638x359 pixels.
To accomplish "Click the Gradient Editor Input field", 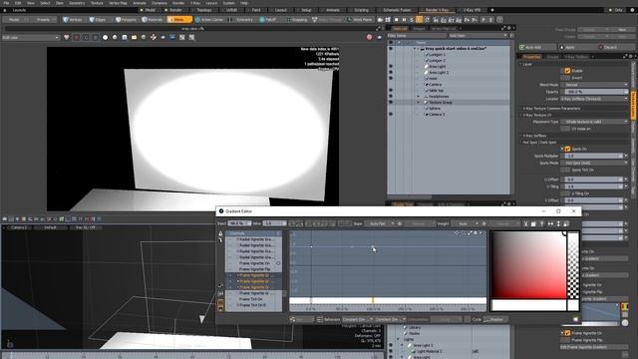I will [239, 223].
